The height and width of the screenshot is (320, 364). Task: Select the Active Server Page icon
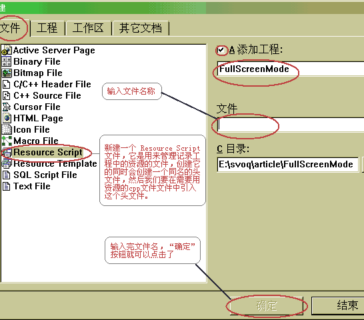pos(7,50)
